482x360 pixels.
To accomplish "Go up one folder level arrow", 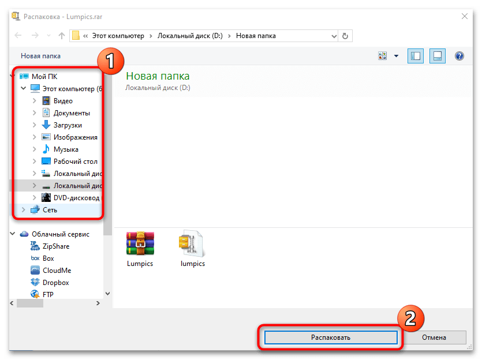I will coord(62,36).
